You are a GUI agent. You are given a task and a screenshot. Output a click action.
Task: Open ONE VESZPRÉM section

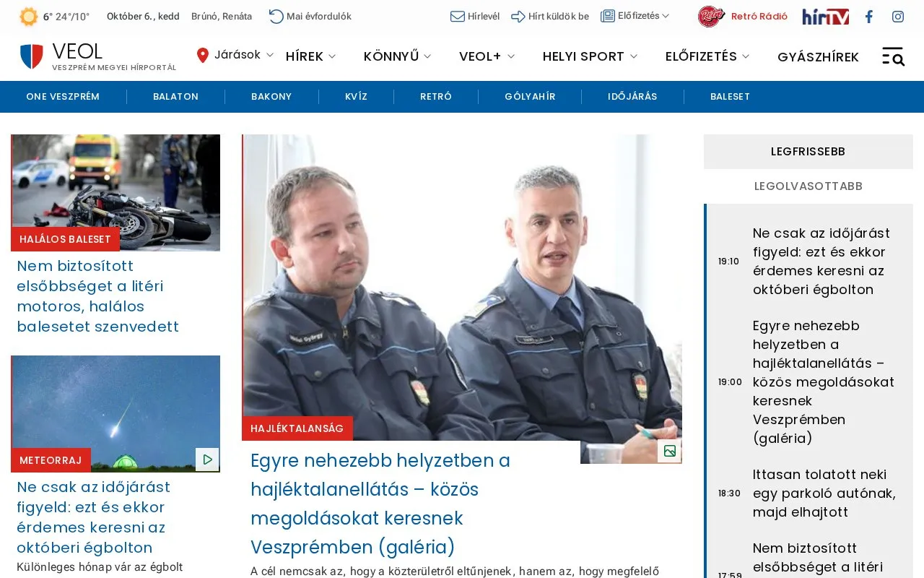[63, 97]
